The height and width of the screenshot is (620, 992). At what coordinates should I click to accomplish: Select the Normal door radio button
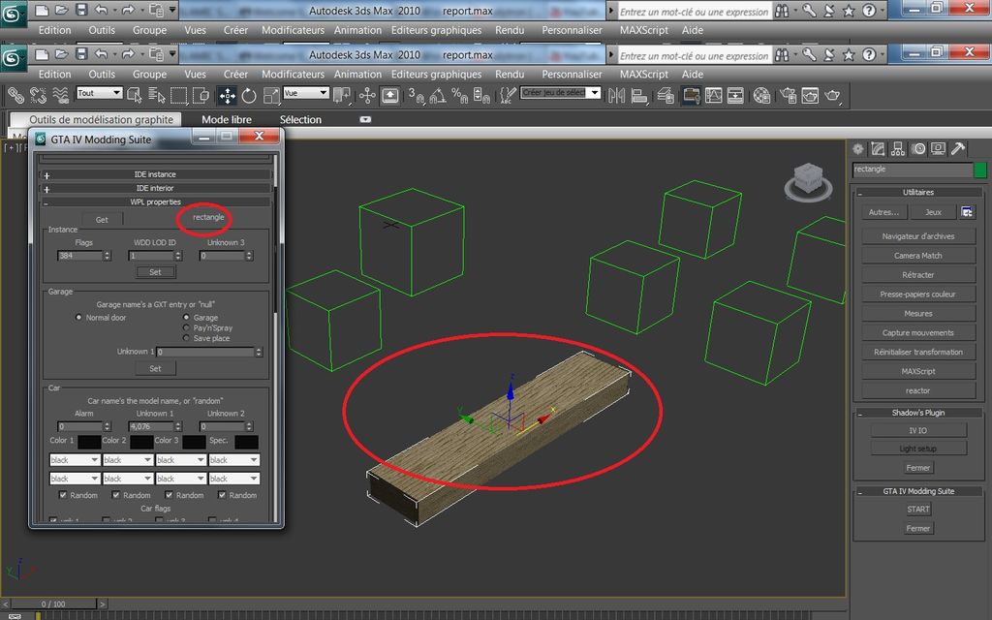[78, 318]
